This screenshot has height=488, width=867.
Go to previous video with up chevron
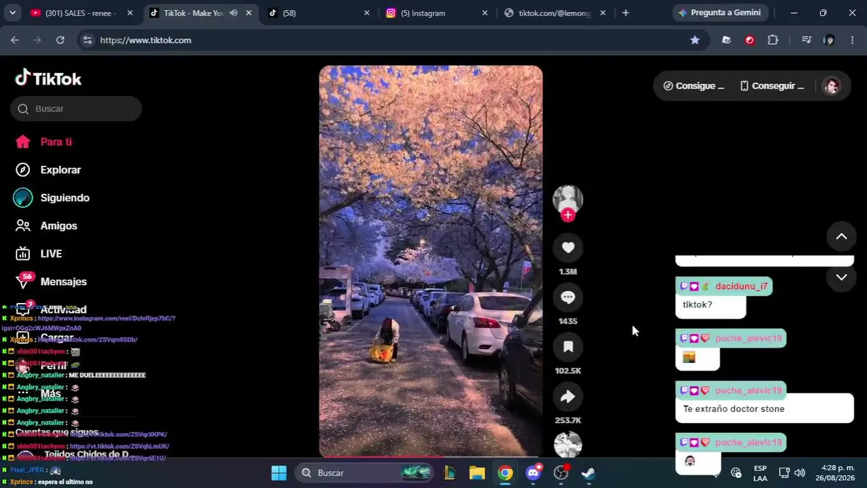coord(841,237)
